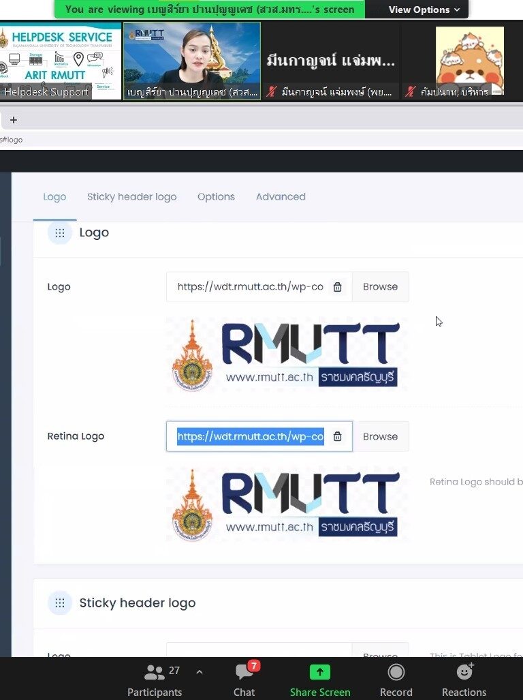
Task: Delete the Logo URL with trash icon
Action: point(338,286)
